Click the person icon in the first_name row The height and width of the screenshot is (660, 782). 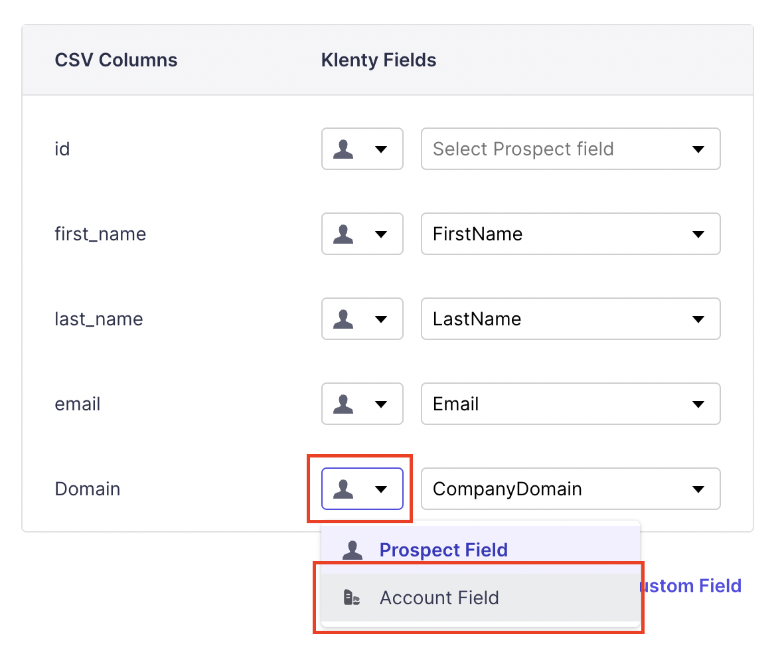tap(343, 234)
